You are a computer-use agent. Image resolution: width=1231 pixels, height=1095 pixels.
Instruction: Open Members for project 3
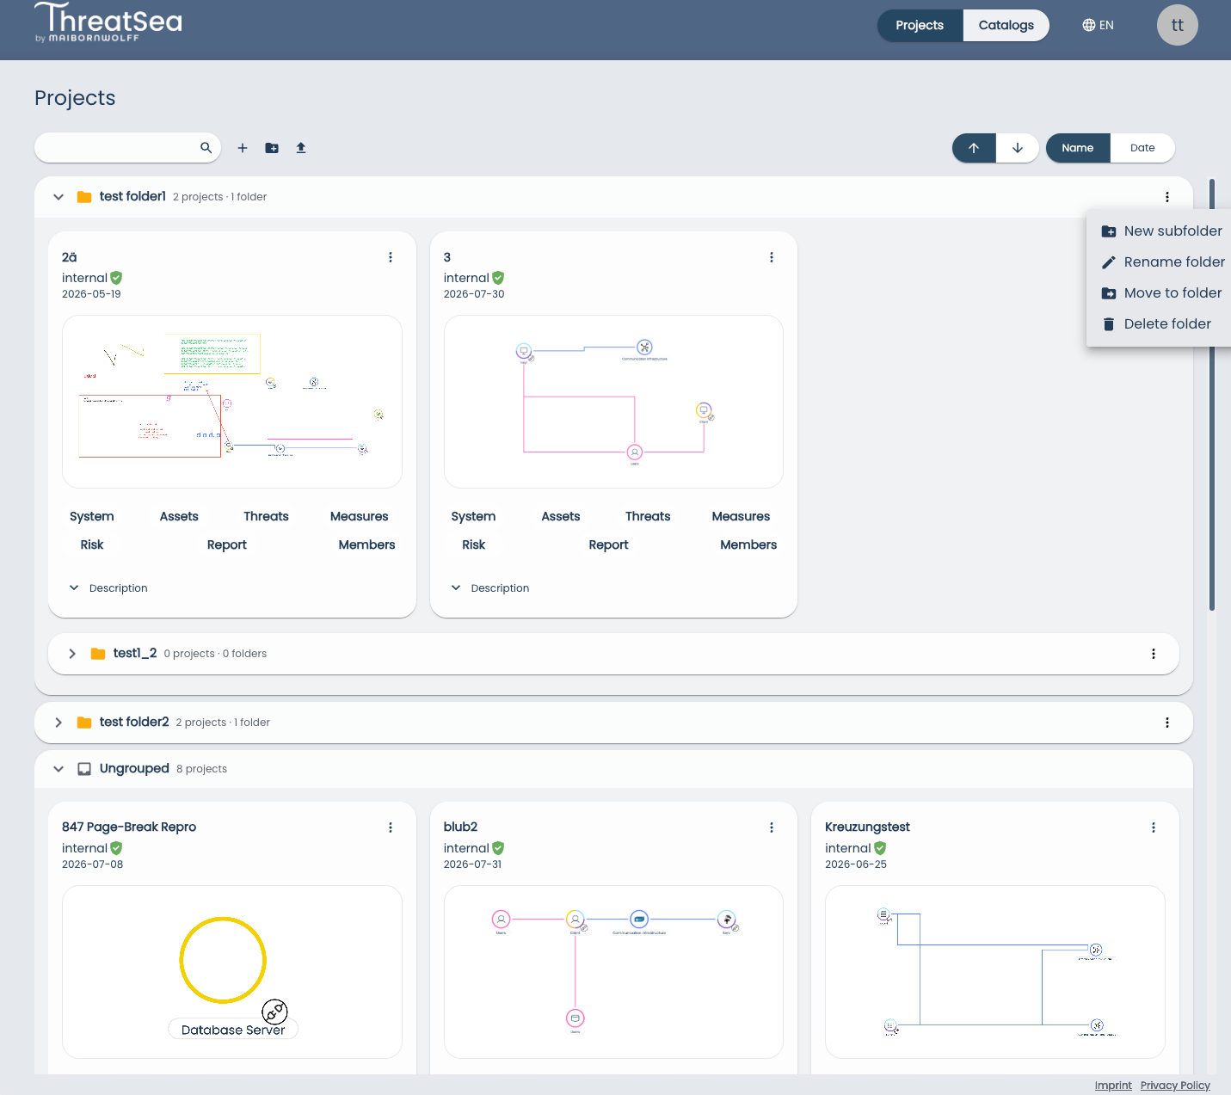tap(748, 544)
